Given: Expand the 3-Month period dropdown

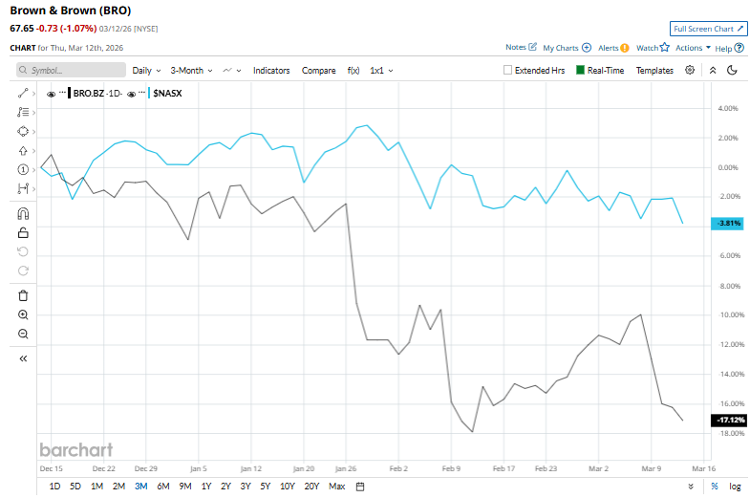Looking at the screenshot, I should point(191,70).
